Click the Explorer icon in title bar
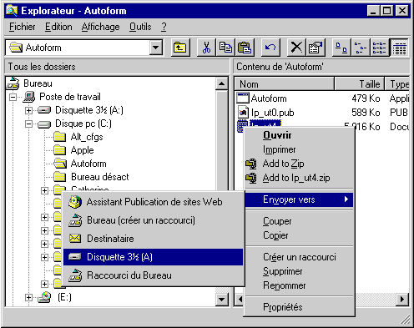 pyautogui.click(x=12, y=11)
